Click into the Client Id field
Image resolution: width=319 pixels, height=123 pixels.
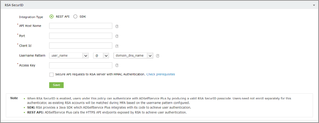(81, 46)
